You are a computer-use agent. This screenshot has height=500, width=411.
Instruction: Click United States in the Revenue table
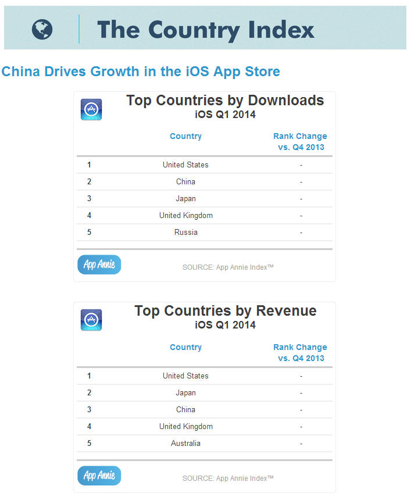click(185, 376)
